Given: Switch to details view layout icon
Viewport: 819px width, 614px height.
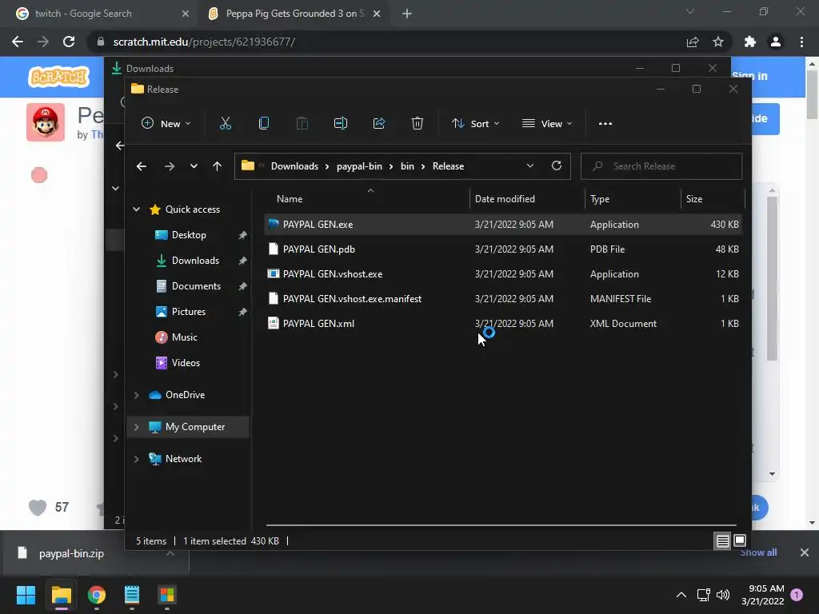Looking at the screenshot, I should coord(722,541).
